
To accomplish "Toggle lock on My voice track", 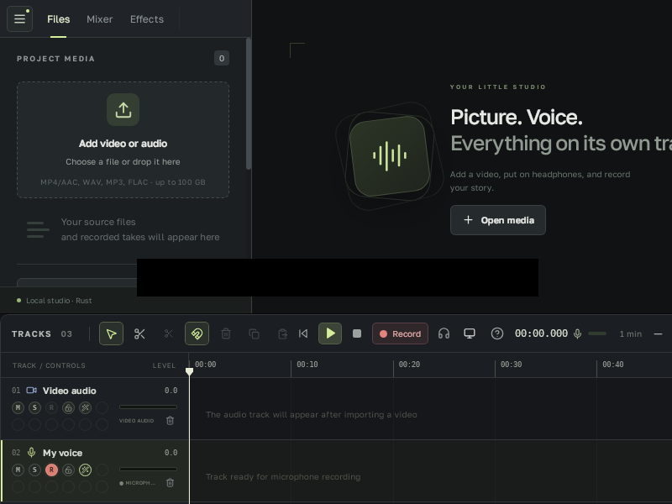I will pyautogui.click(x=68, y=470).
